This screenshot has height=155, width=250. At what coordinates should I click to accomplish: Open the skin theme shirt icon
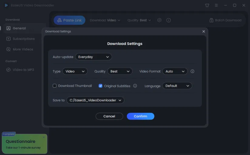coord(207,5)
